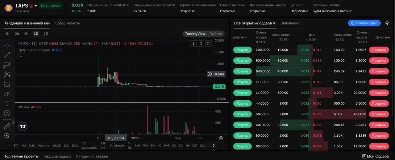Show more indicators with right arrow
Image resolution: width=395 pixels, height=160 pixels.
(x=214, y=146)
